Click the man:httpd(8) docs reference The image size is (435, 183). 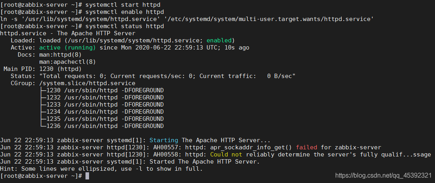click(60, 55)
